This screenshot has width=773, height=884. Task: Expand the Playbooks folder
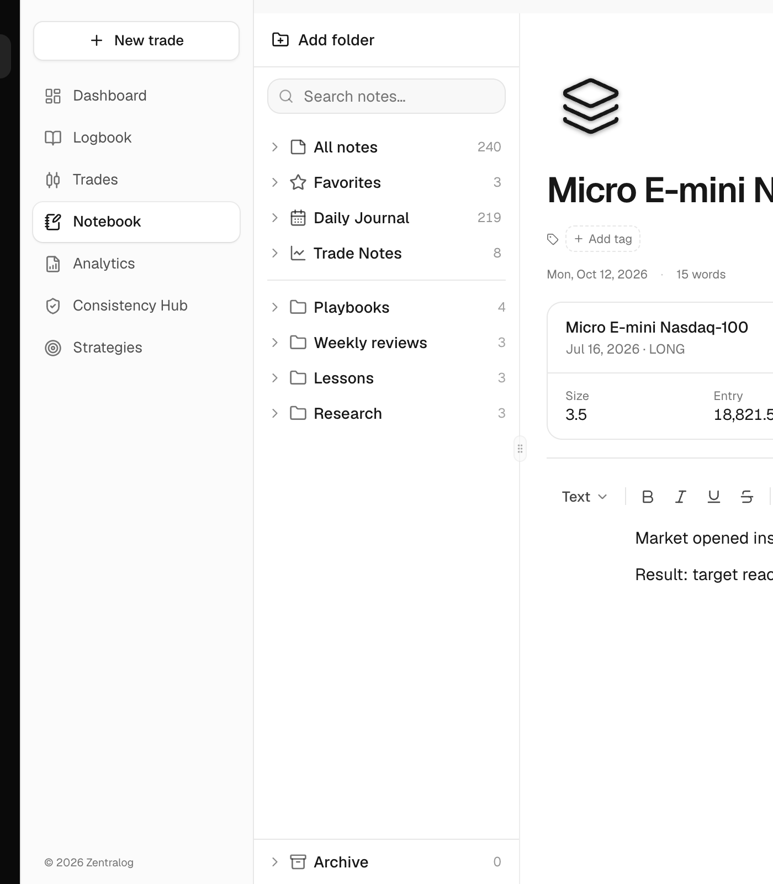tap(275, 307)
